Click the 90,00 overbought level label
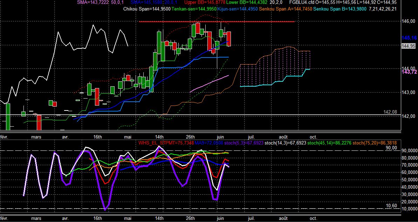Image resolution: width=418 pixels, height=222 pixels. pos(391,148)
